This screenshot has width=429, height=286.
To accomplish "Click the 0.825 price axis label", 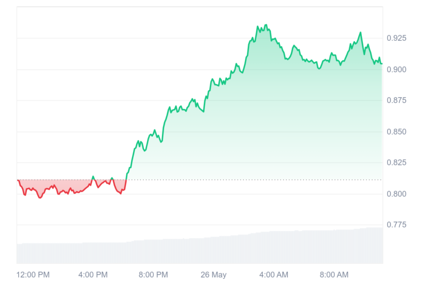I will (396, 162).
